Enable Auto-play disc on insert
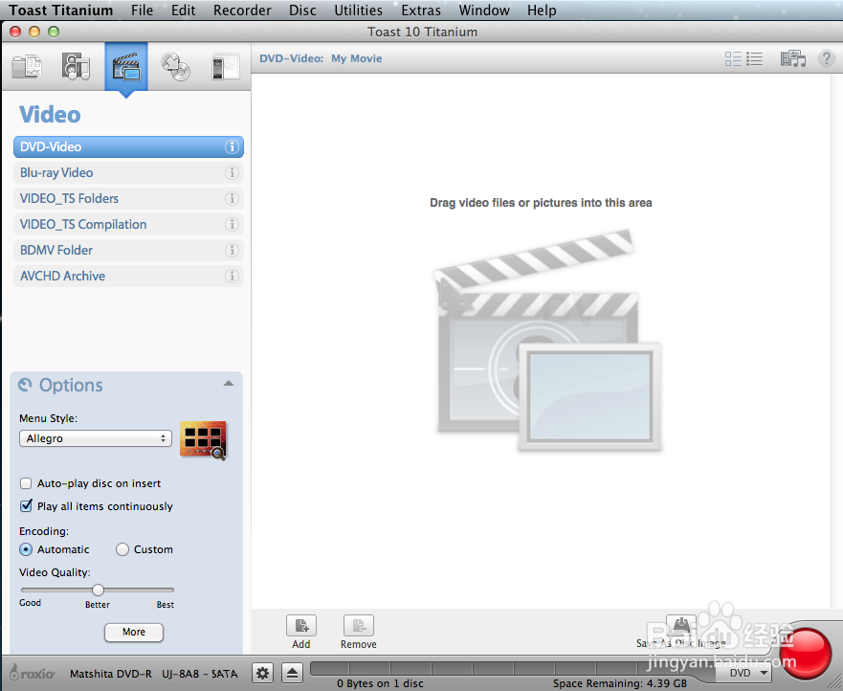Viewport: 843px width, 691px height. tap(26, 483)
